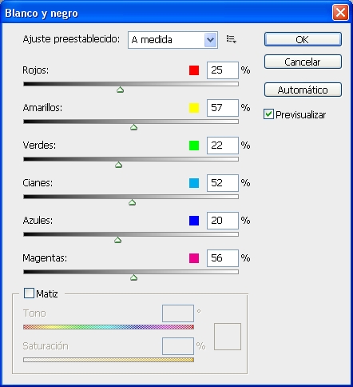Click the yellow Amarillos color swatch
Viewport: 353px width, 387px height.
[194, 108]
